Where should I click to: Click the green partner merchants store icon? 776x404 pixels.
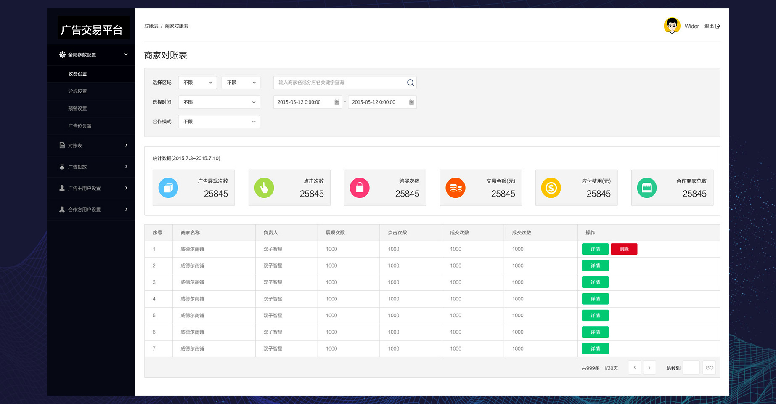[x=647, y=188]
